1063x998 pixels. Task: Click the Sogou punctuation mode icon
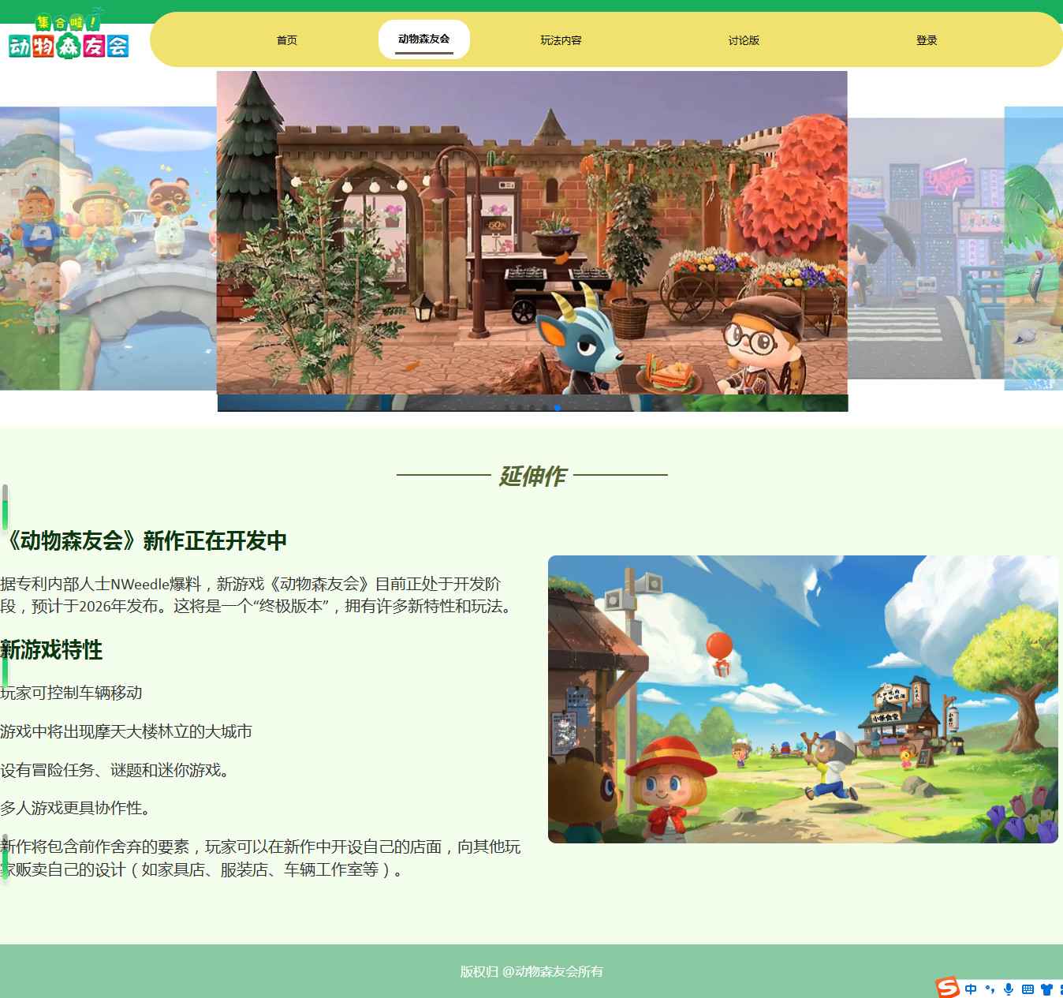point(990,989)
